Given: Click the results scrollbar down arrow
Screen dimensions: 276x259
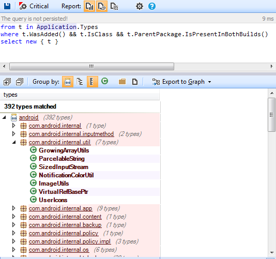Looking at the screenshot, I should point(271,252).
